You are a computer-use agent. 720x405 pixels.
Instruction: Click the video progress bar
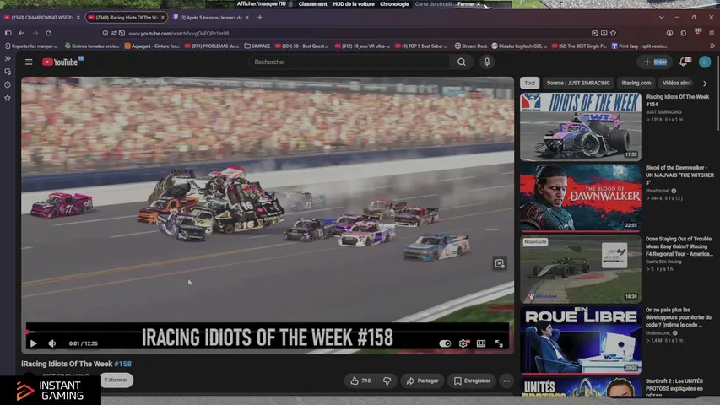pyautogui.click(x=268, y=332)
